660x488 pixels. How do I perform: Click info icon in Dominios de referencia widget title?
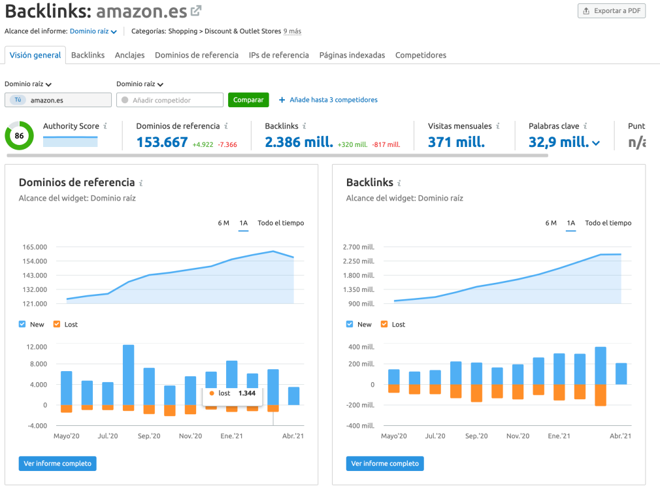[141, 183]
